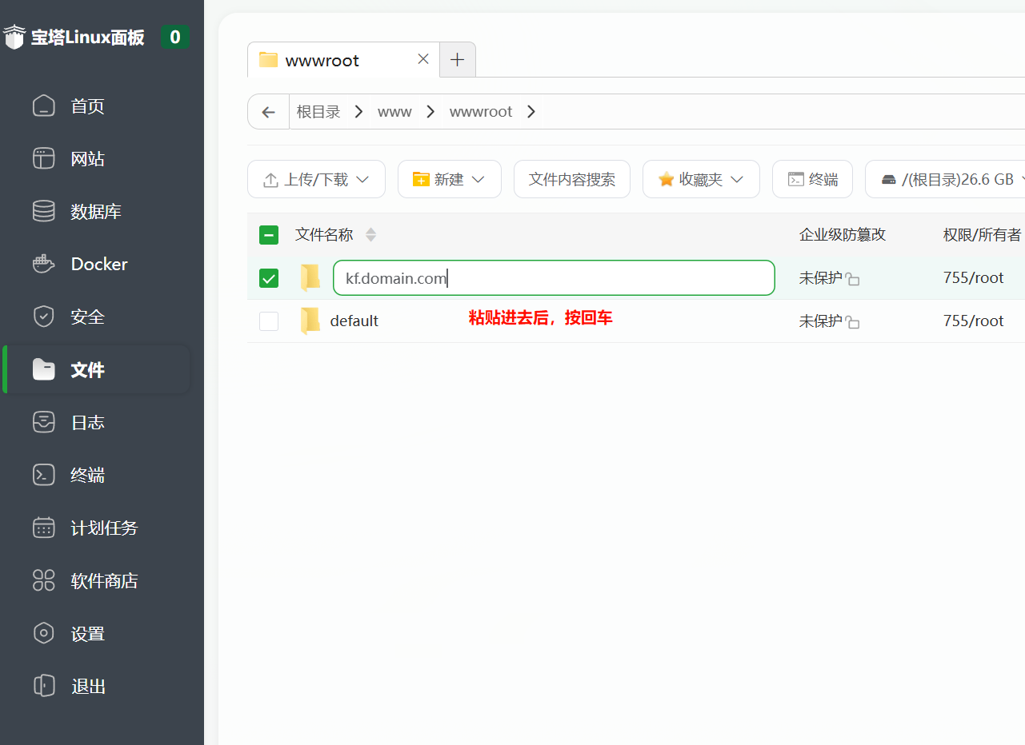This screenshot has width=1025, height=745.
Task: Click the back arrow in path bar
Action: (x=269, y=112)
